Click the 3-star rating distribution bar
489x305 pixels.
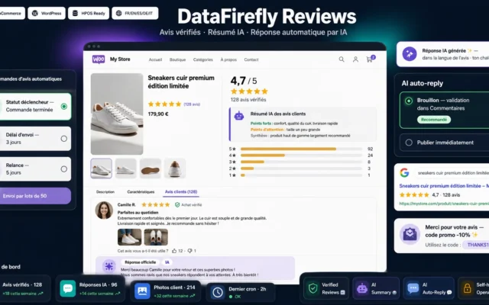coord(301,162)
